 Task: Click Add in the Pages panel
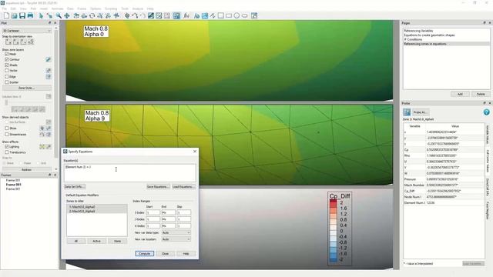[460, 94]
